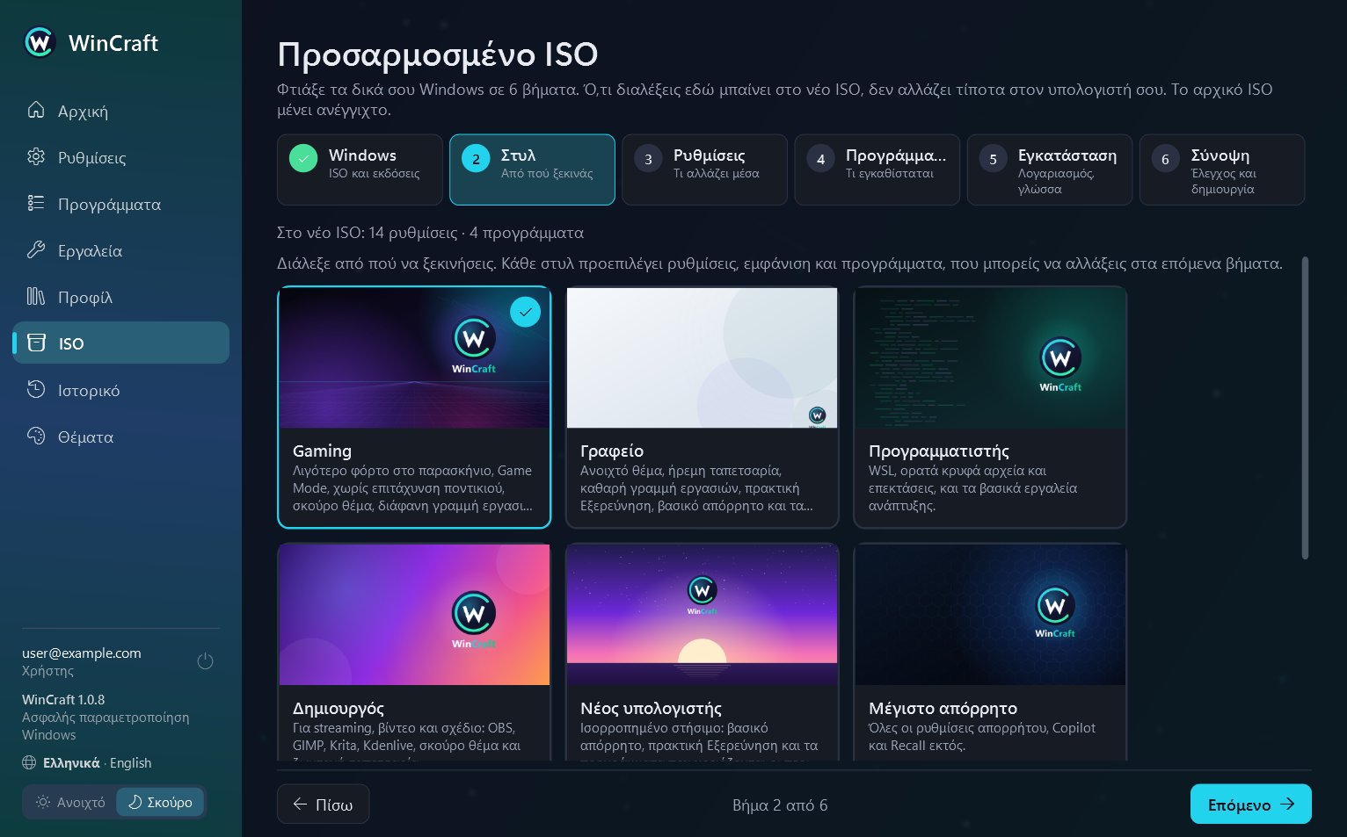Choose the Γραφείο style card
Image resolution: width=1347 pixels, height=837 pixels.
702,407
